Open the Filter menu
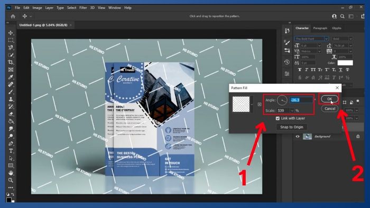The width and height of the screenshot is (370, 208). (83, 8)
